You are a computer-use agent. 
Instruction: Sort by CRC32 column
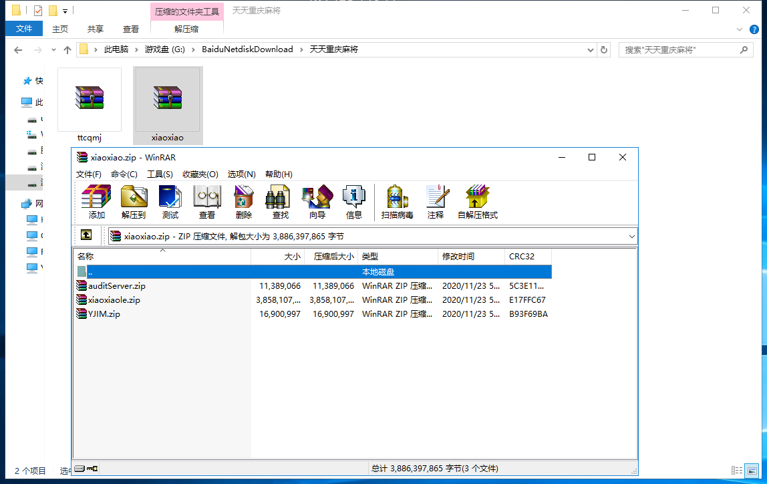tap(528, 257)
